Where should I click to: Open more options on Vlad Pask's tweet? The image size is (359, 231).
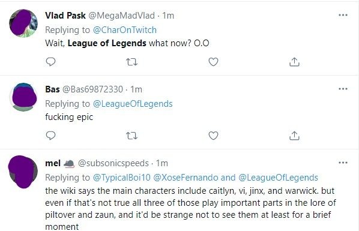[x=343, y=15]
